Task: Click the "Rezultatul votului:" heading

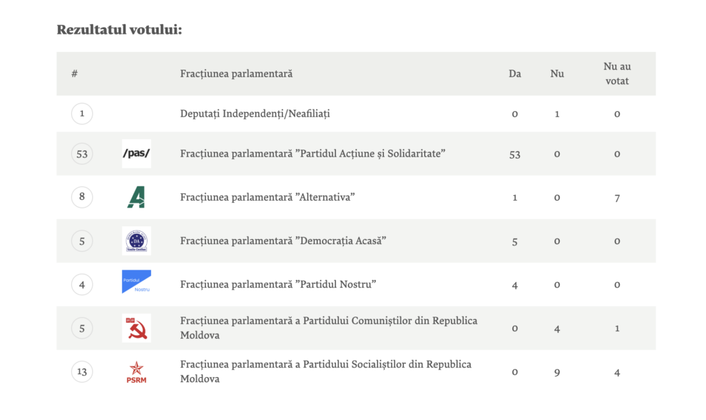Action: pos(119,30)
